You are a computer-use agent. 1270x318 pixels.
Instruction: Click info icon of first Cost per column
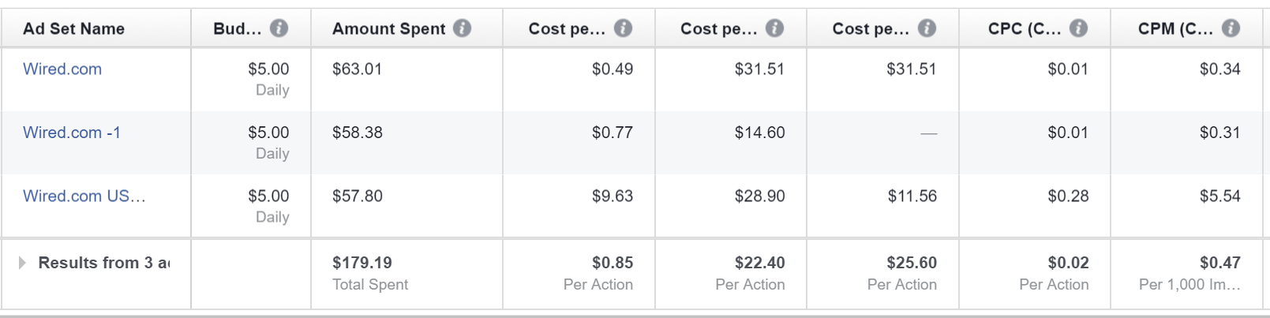click(624, 28)
